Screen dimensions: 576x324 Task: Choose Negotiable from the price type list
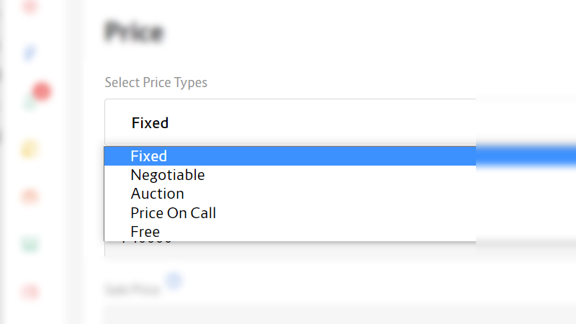(x=168, y=175)
